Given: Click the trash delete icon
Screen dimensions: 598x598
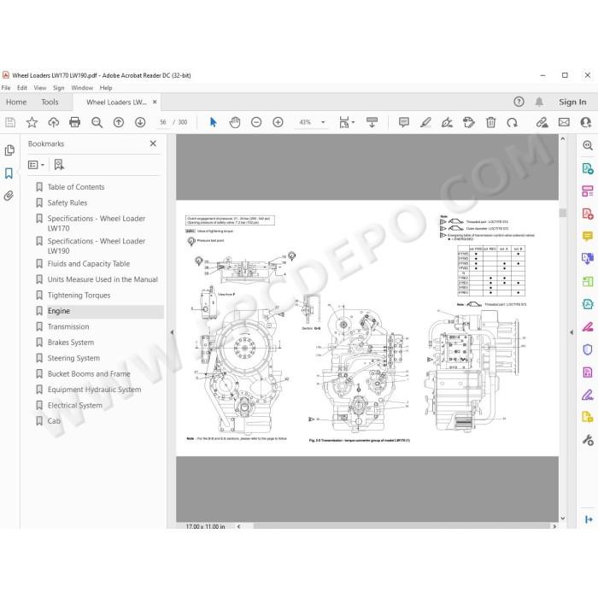Looking at the screenshot, I should [490, 122].
